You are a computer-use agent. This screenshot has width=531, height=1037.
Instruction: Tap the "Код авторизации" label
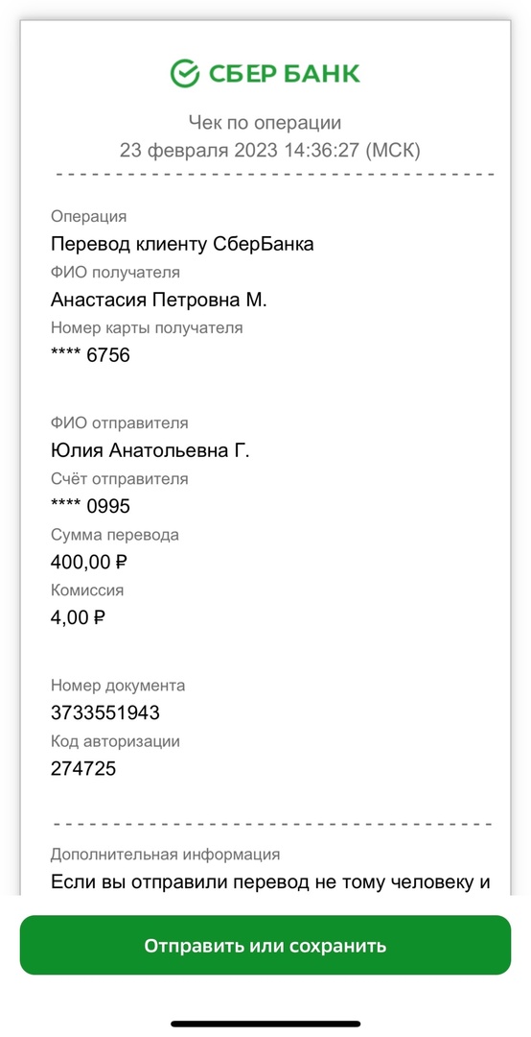coord(115,741)
